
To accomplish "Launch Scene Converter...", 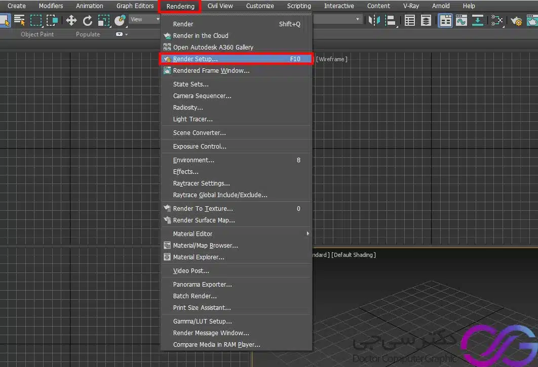I will [237, 133].
